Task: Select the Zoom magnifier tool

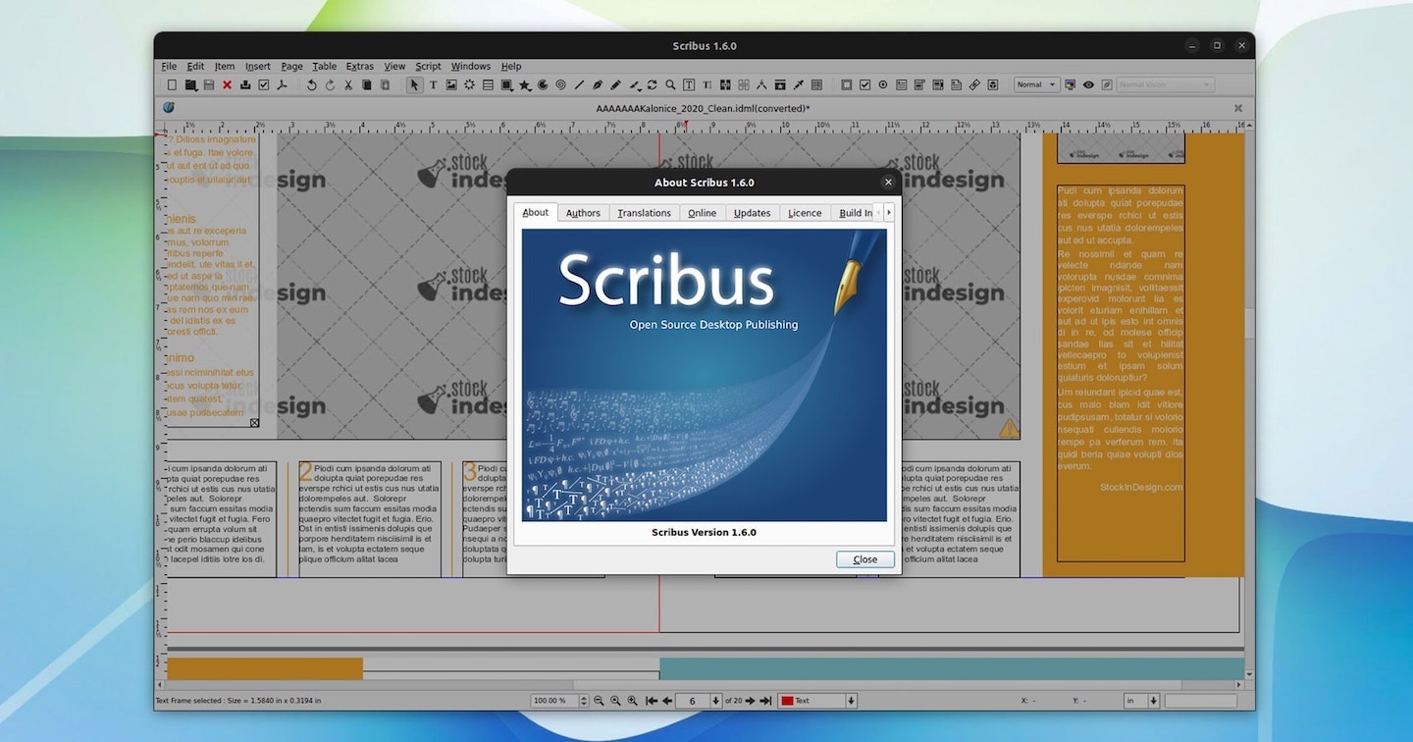Action: 670,85
